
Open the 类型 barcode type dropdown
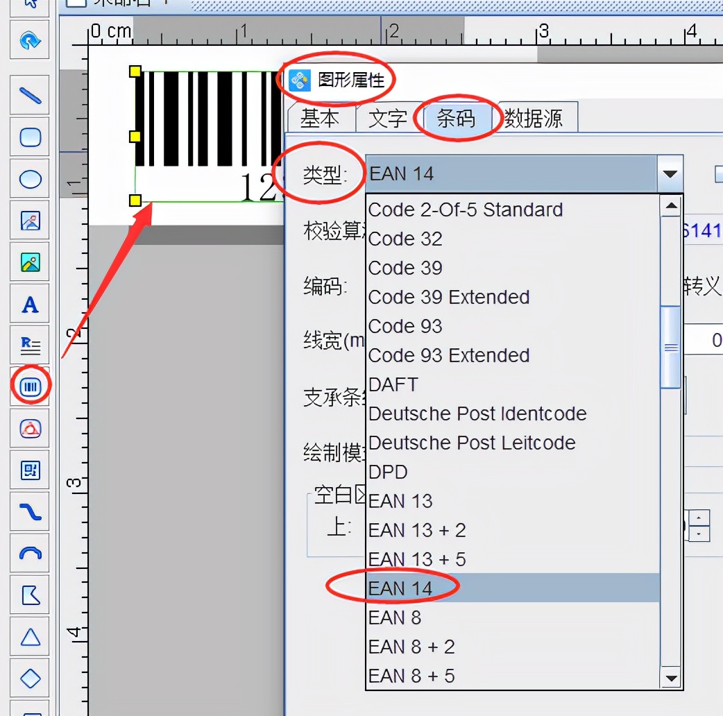(668, 174)
